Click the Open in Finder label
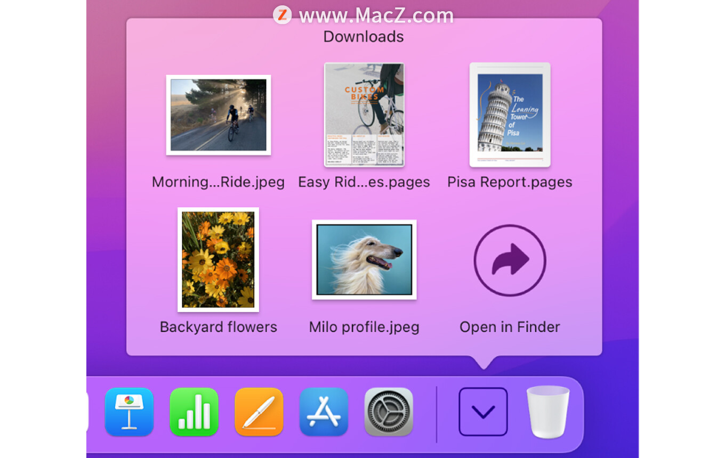The image size is (725, 458). tap(509, 326)
